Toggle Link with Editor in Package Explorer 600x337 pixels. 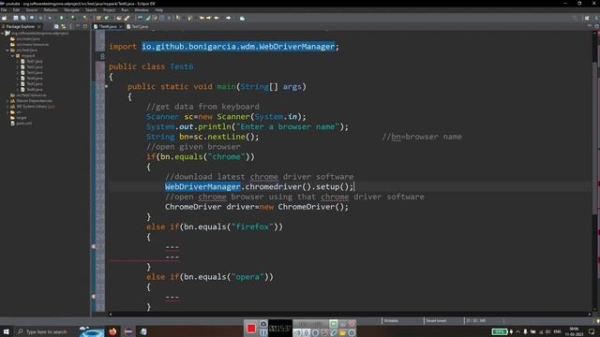[x=64, y=26]
